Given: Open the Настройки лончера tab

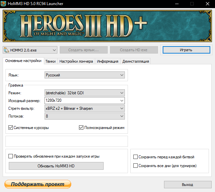Looking at the screenshot, I should (76, 61).
